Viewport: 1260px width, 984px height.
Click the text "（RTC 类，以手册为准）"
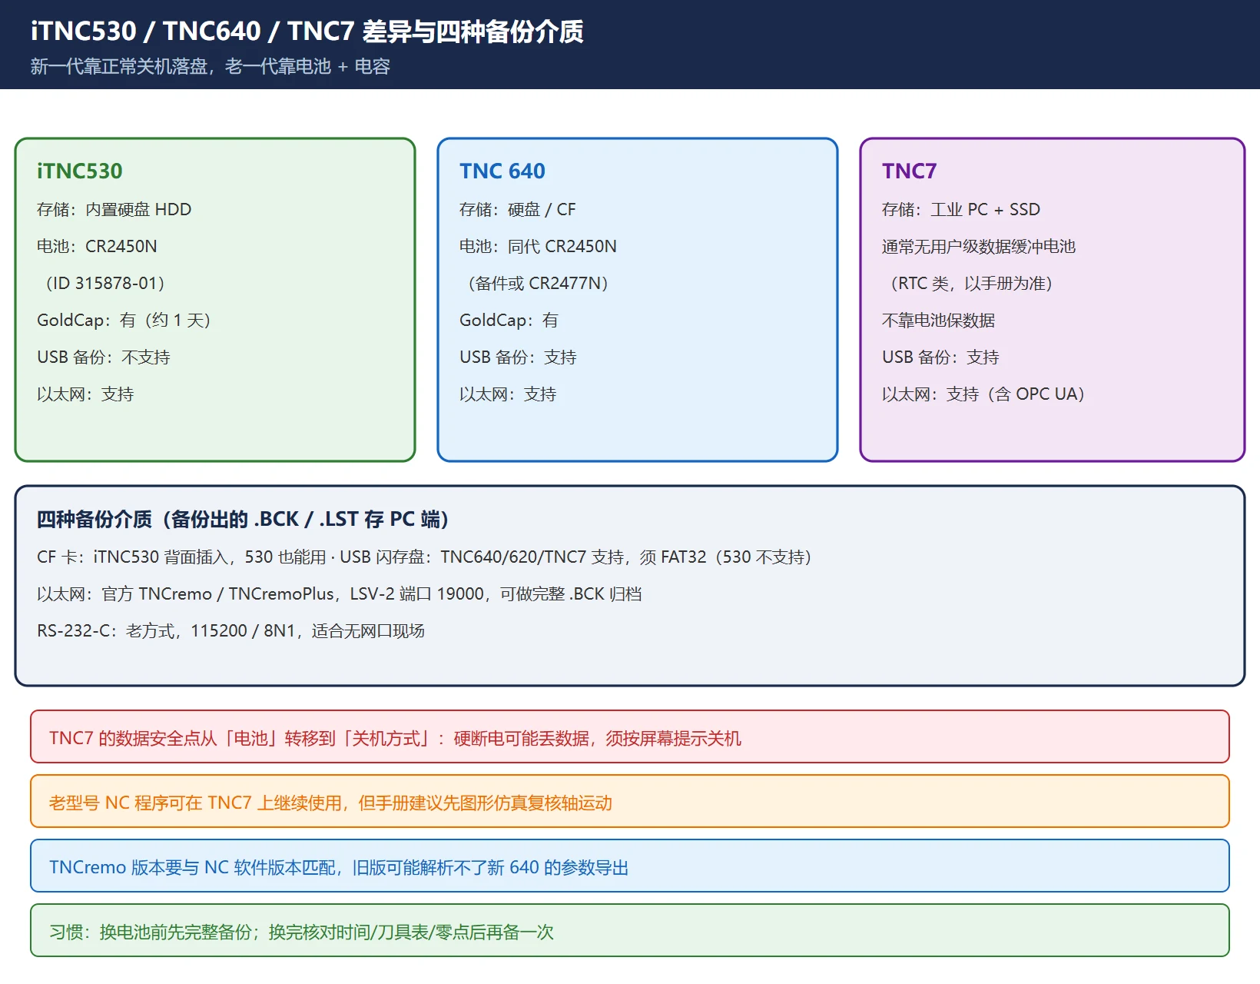(x=971, y=283)
